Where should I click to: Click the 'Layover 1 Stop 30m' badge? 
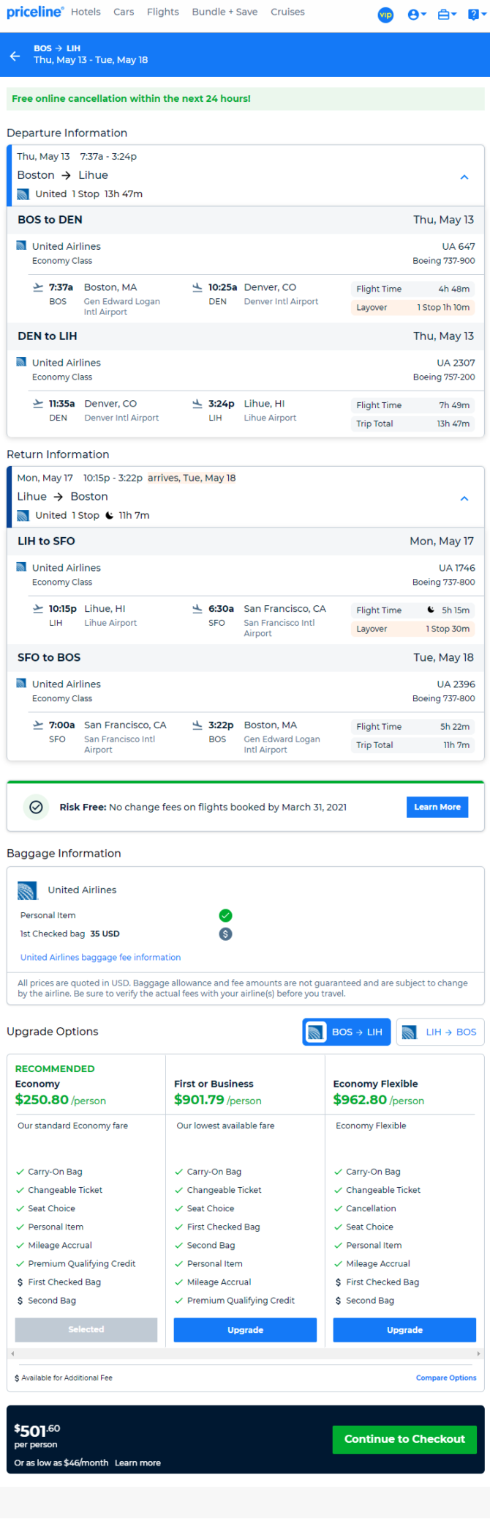tap(413, 629)
